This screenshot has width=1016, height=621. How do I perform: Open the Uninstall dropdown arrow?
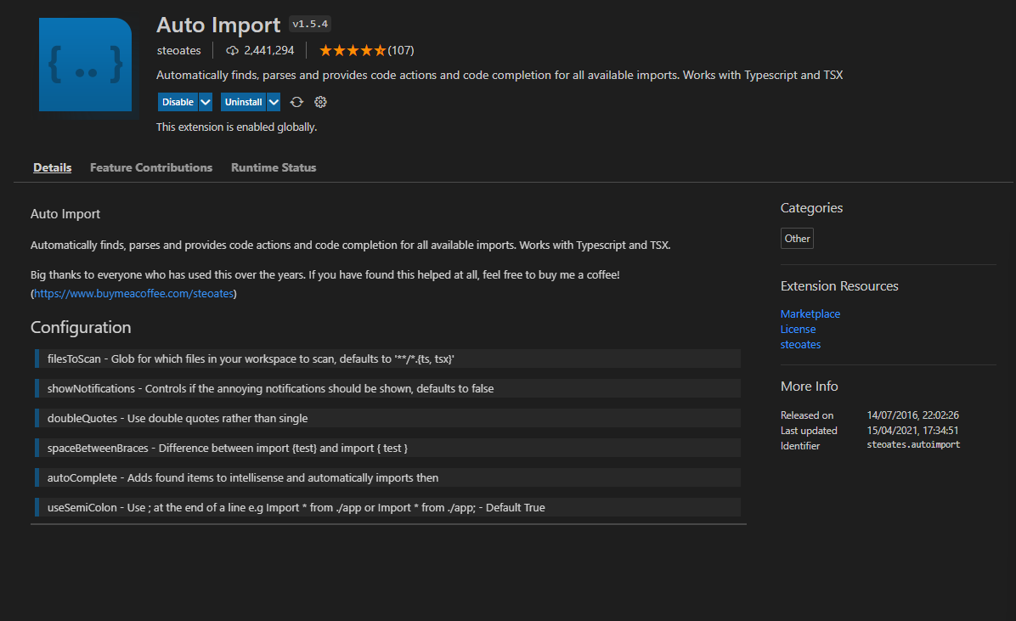[x=273, y=101]
